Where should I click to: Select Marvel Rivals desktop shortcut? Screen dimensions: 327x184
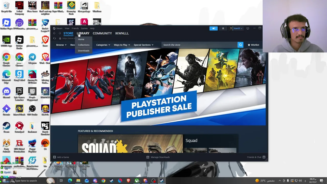pyautogui.click(x=19, y=110)
